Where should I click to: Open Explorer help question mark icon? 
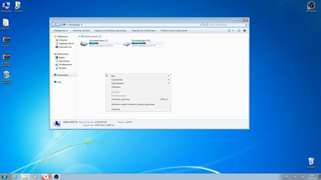(x=244, y=30)
